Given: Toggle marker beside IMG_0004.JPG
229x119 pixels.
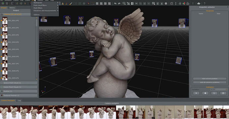Looking at the screenshot, I should point(1,42).
